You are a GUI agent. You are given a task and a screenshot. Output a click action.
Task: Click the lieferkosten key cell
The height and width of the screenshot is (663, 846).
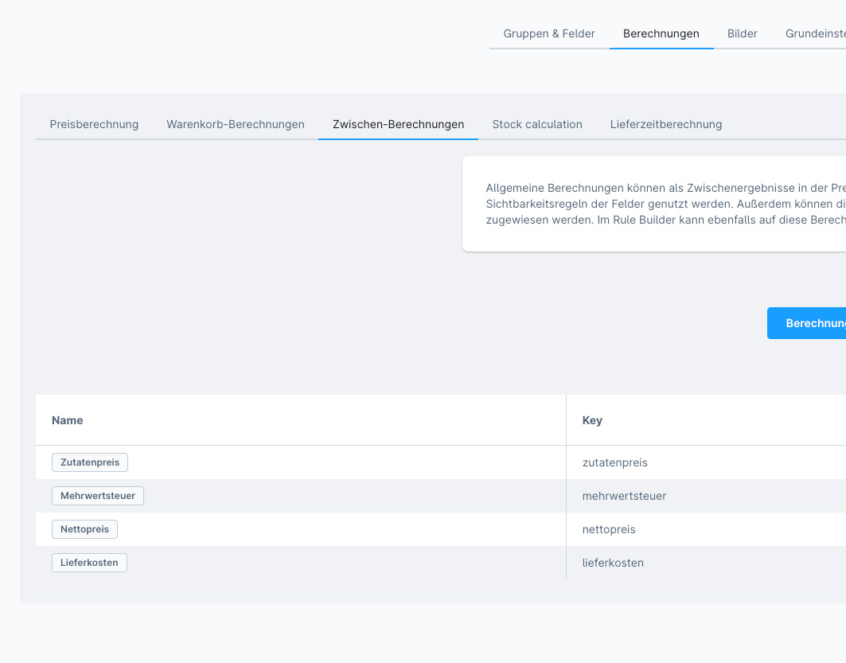click(613, 563)
